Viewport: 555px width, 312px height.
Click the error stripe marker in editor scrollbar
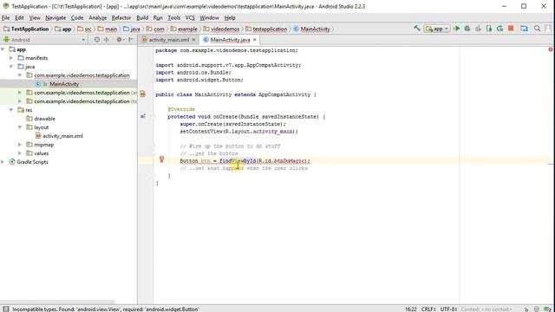[x=551, y=164]
